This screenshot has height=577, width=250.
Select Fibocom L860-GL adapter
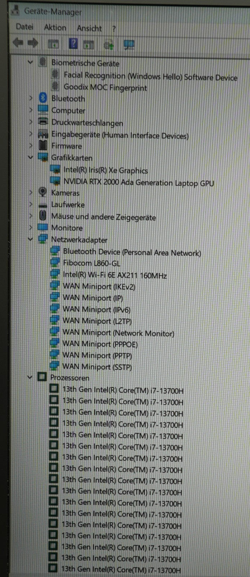[91, 263]
